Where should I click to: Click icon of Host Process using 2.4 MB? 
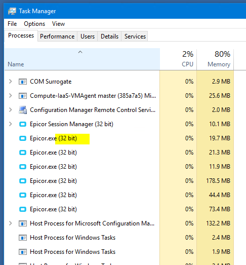point(23,238)
